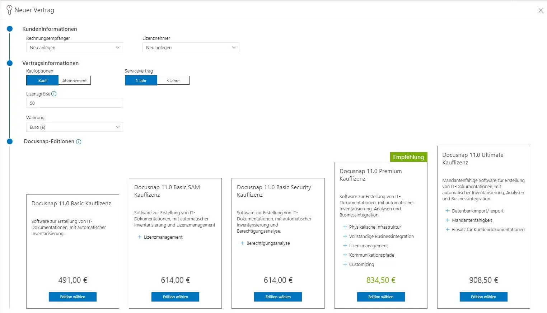This screenshot has height=313, width=547.
Task: Click plus icon beside Physikalische Infrastruktur
Action: tap(345, 227)
